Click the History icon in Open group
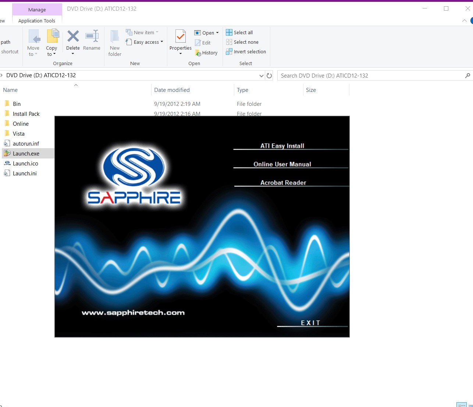The width and height of the screenshot is (473, 407). pyautogui.click(x=206, y=53)
